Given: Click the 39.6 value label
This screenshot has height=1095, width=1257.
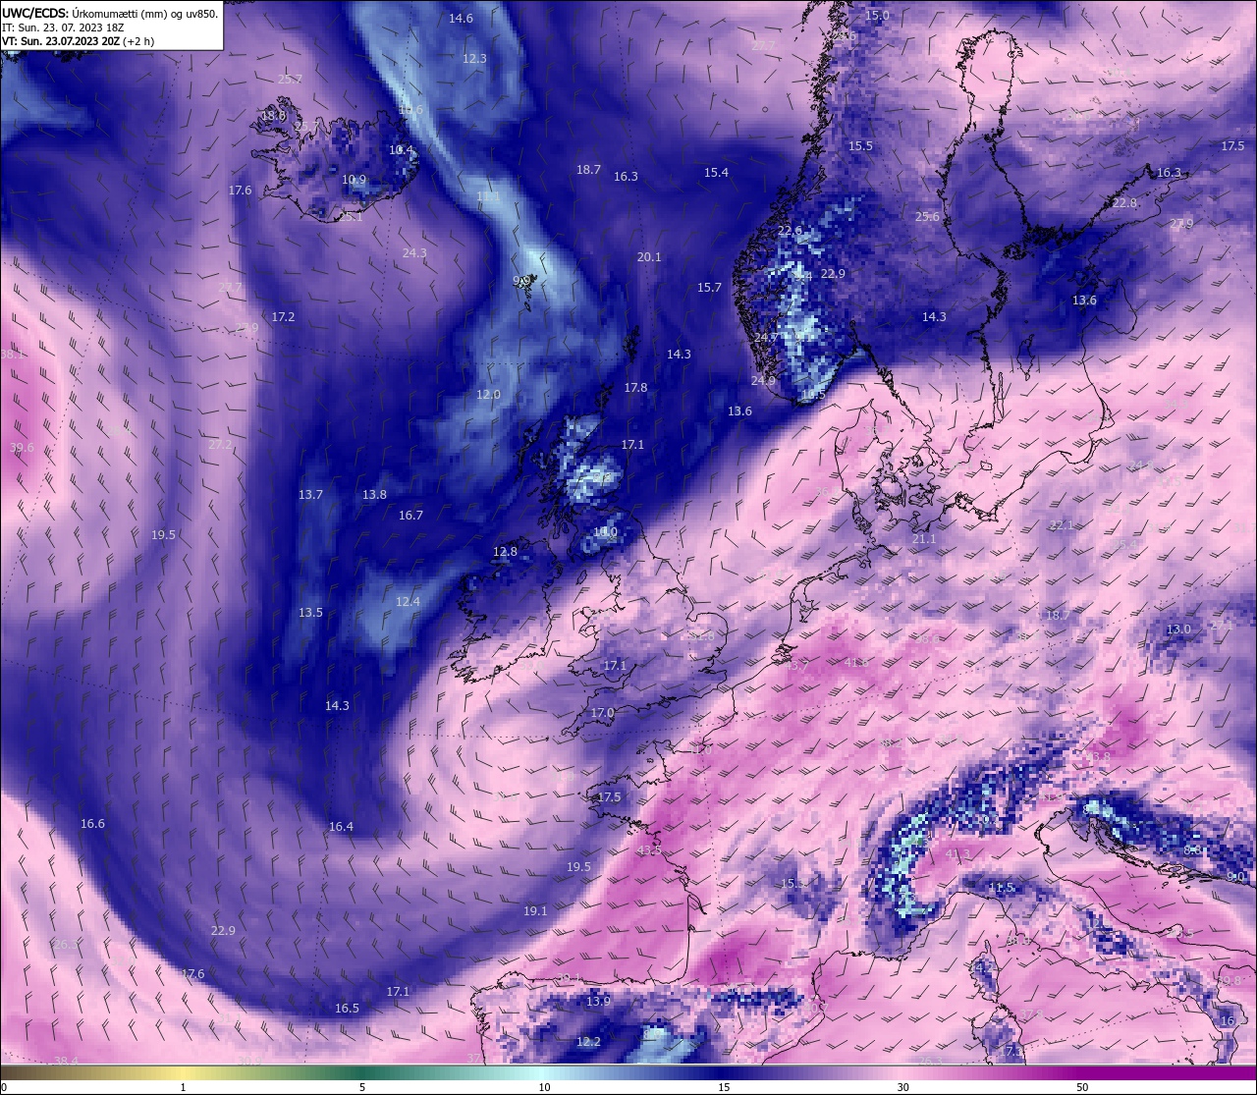Looking at the screenshot, I should point(22,448).
